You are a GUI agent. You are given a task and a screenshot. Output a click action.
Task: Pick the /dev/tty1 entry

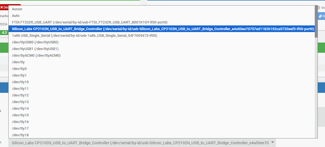point(162,75)
